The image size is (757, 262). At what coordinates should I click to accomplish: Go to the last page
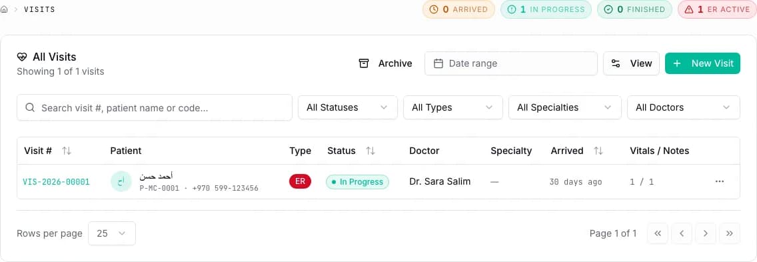tap(730, 233)
